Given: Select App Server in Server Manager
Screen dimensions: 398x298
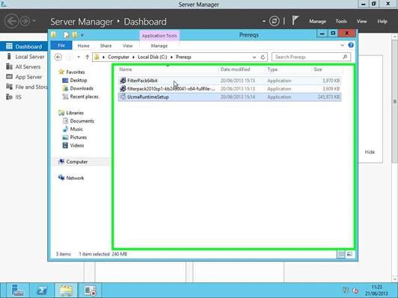Looking at the screenshot, I should click(24, 77).
